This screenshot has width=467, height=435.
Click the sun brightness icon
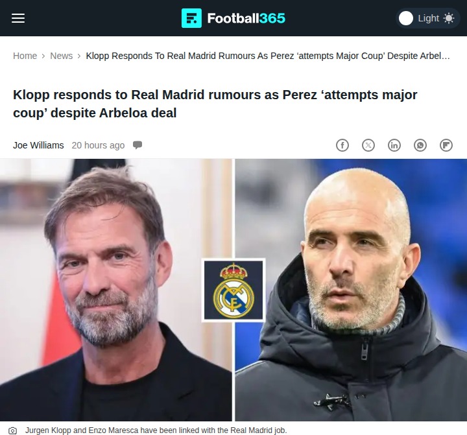449,18
